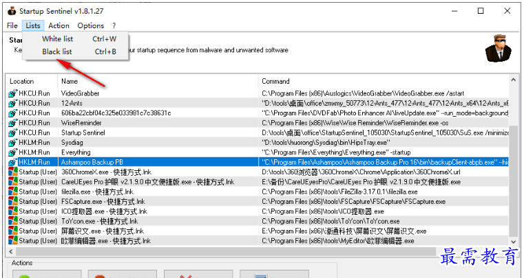524x278 pixels.
Task: Select FSCapture.exe - 快捷方式.lnk name cell
Action: [x=103, y=202]
